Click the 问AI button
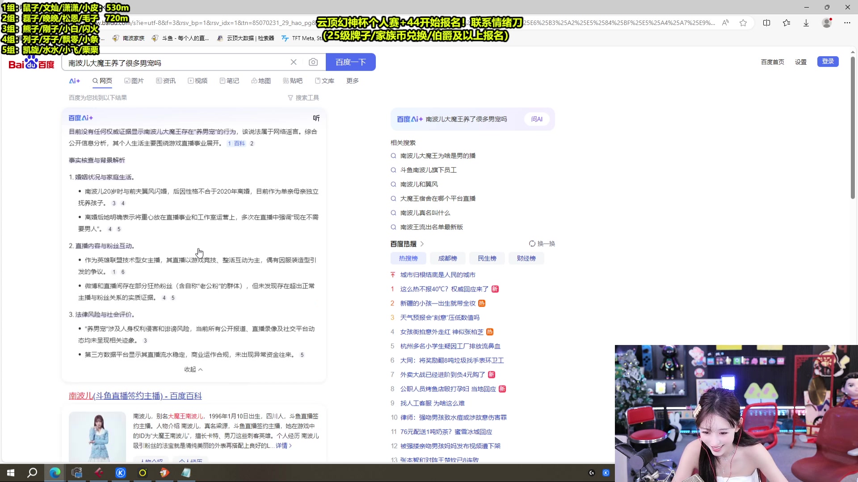This screenshot has width=858, height=482. [537, 119]
